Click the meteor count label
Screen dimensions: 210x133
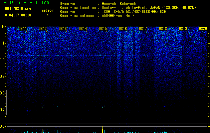[47, 10]
